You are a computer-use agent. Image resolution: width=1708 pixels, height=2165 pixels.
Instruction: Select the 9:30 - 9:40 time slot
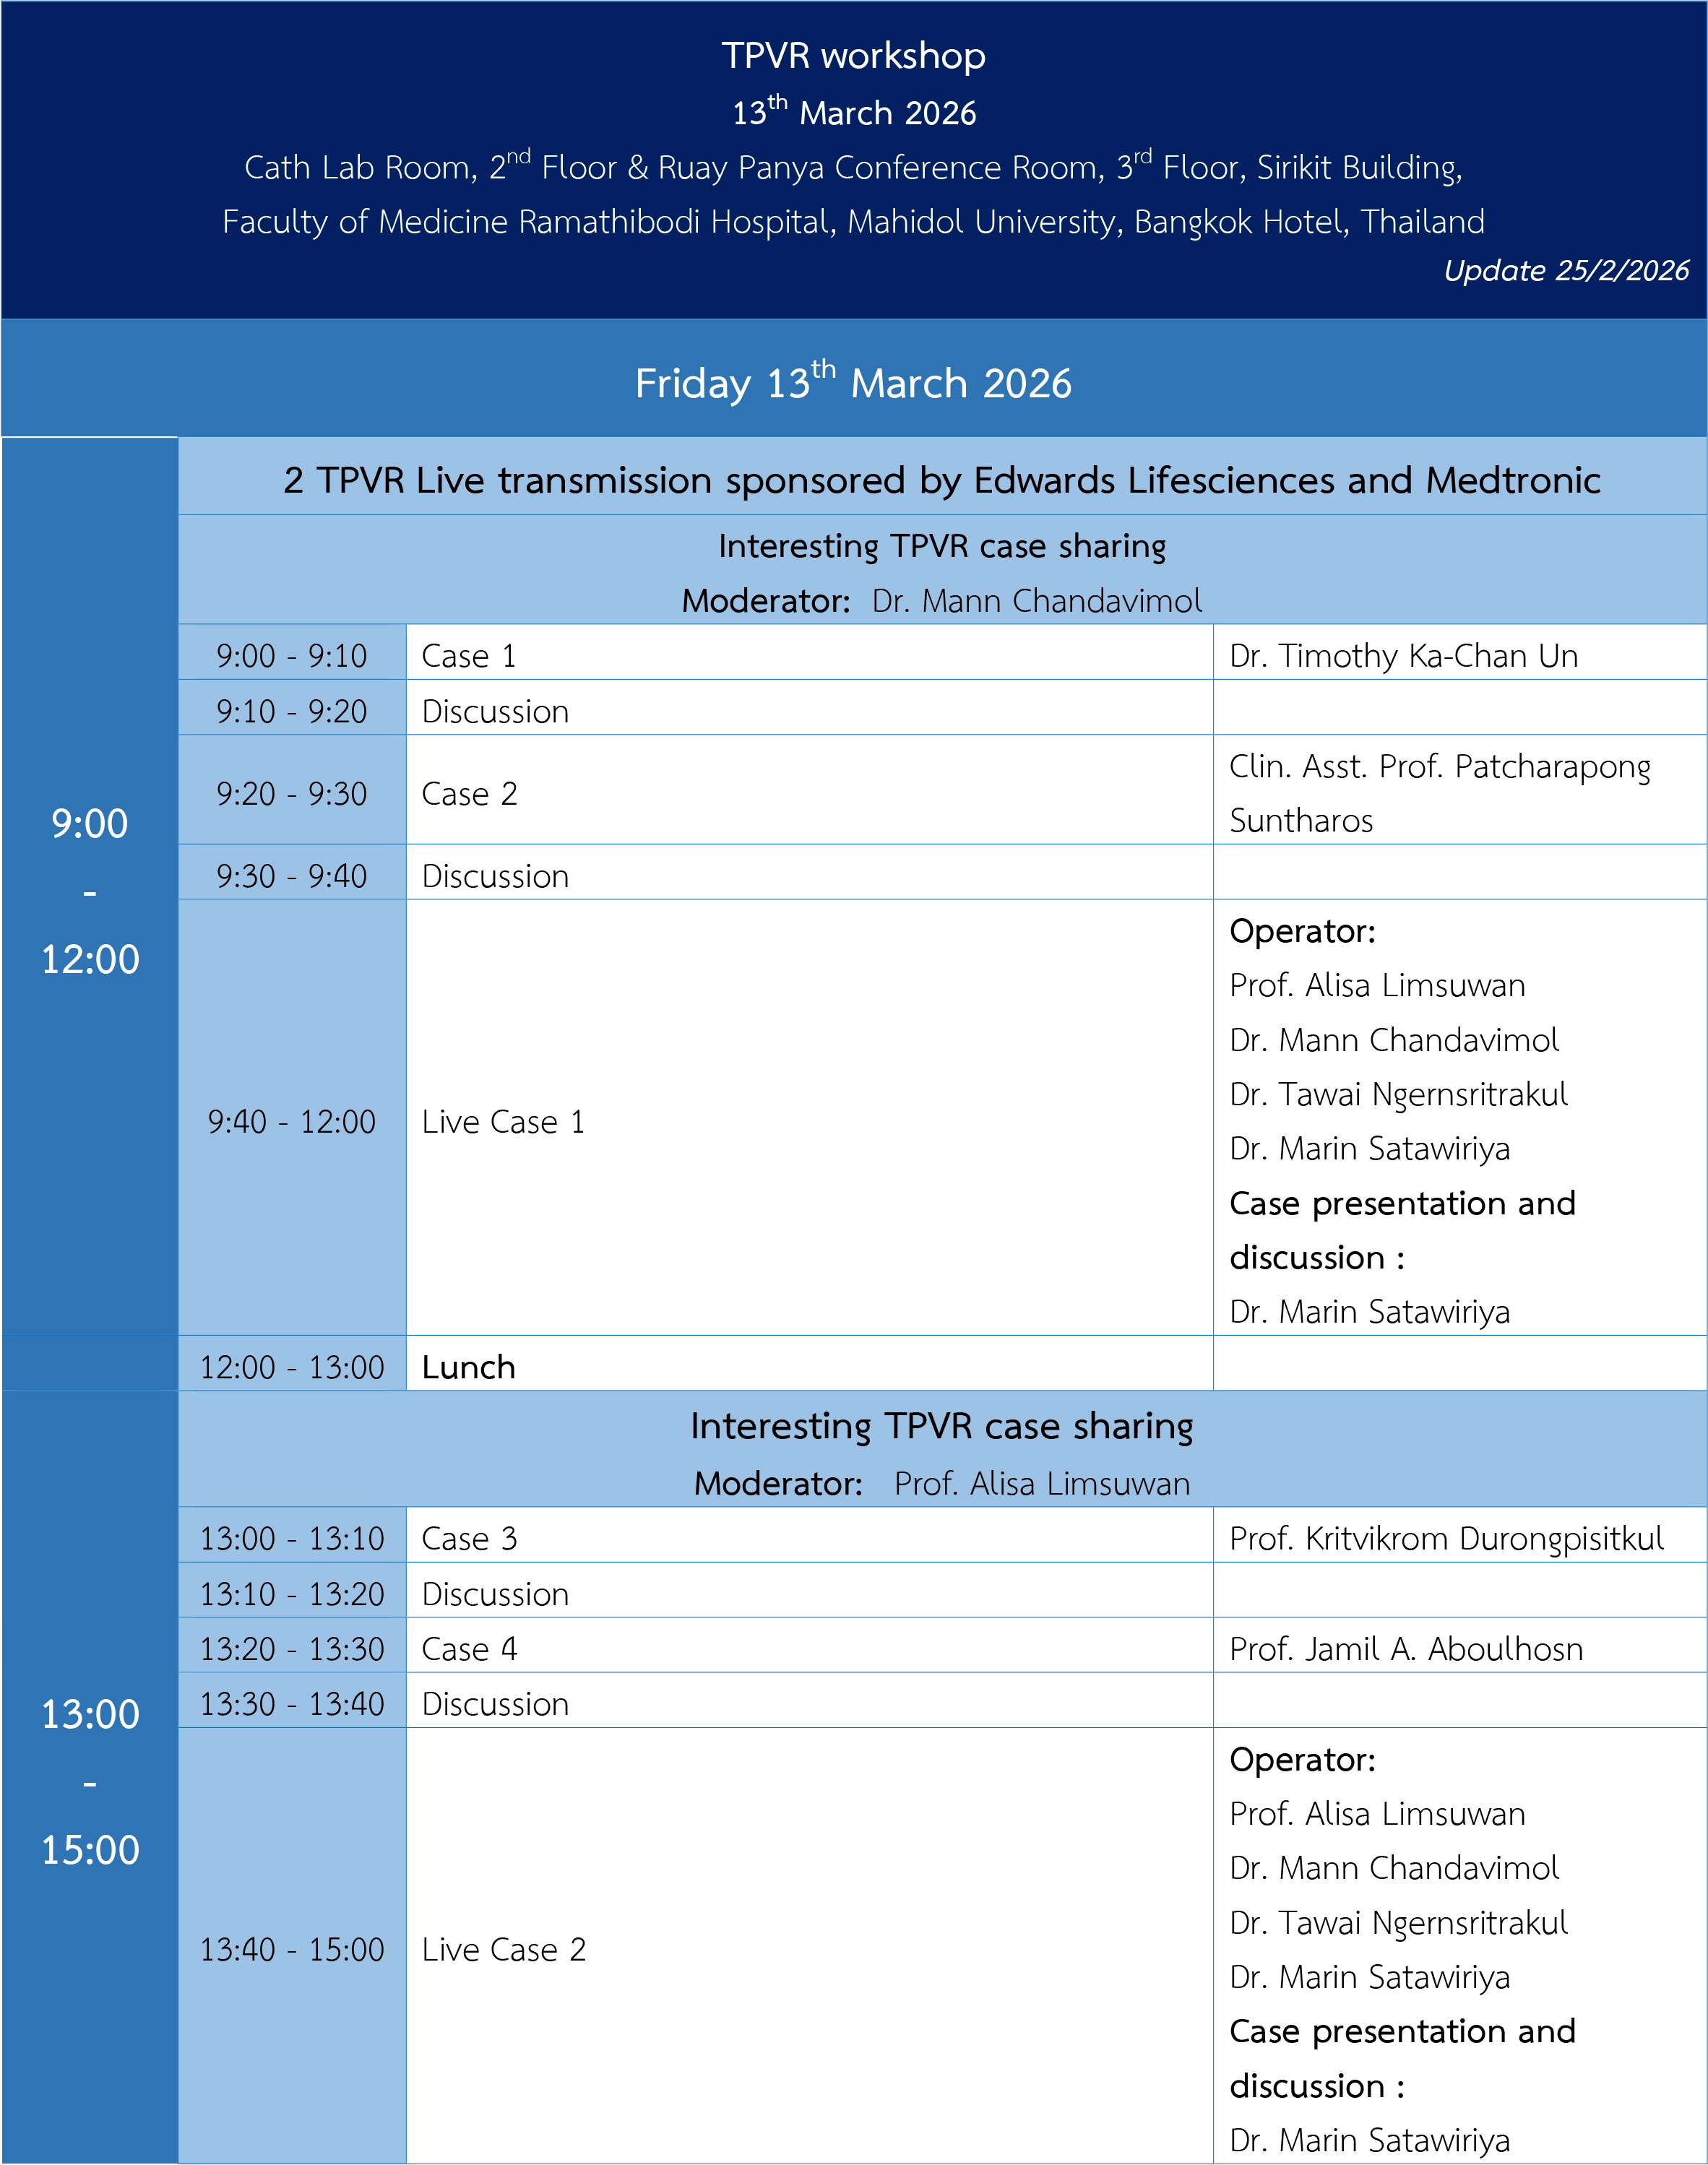tap(292, 876)
